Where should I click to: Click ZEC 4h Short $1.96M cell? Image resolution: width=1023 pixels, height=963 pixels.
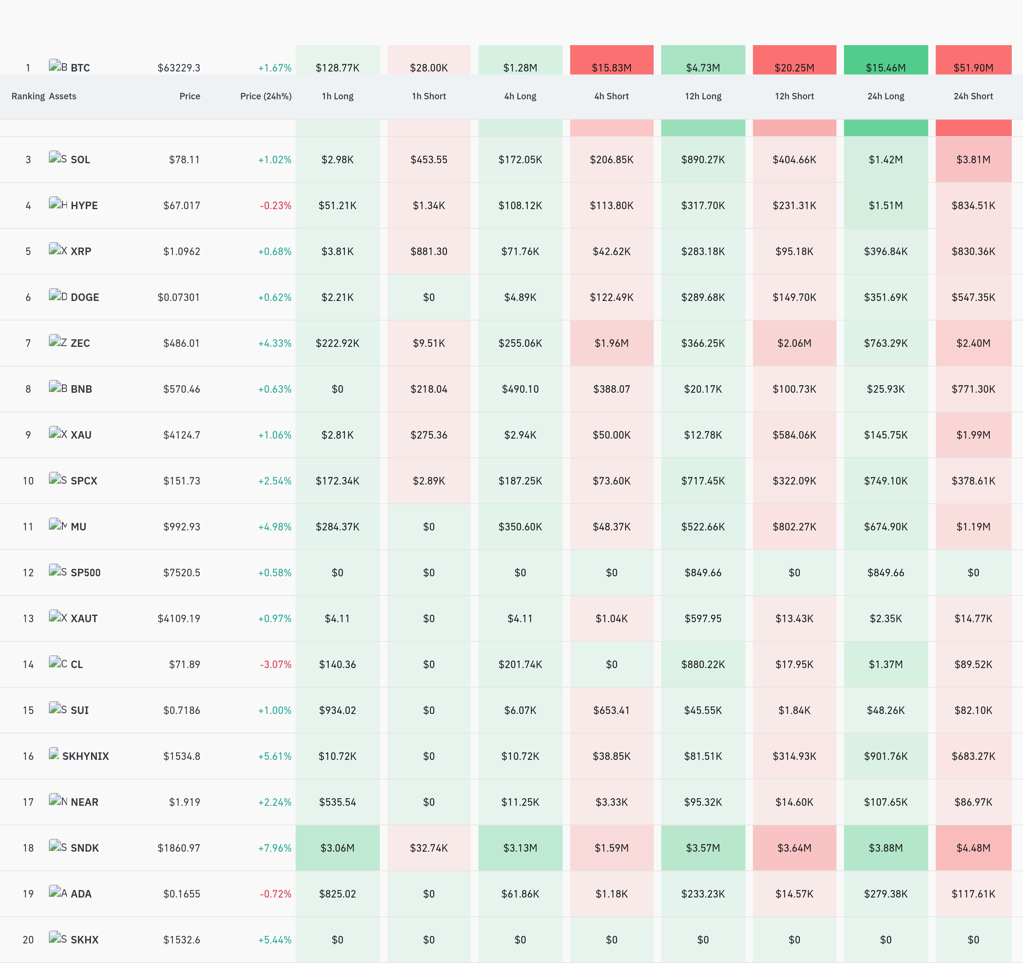[x=611, y=343]
